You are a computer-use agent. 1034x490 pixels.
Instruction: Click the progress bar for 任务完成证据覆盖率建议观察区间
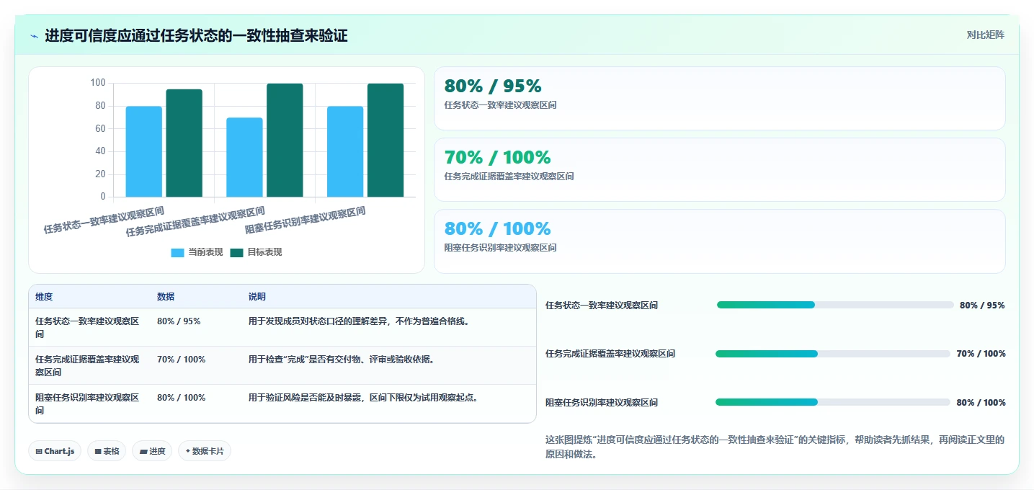[x=833, y=354]
